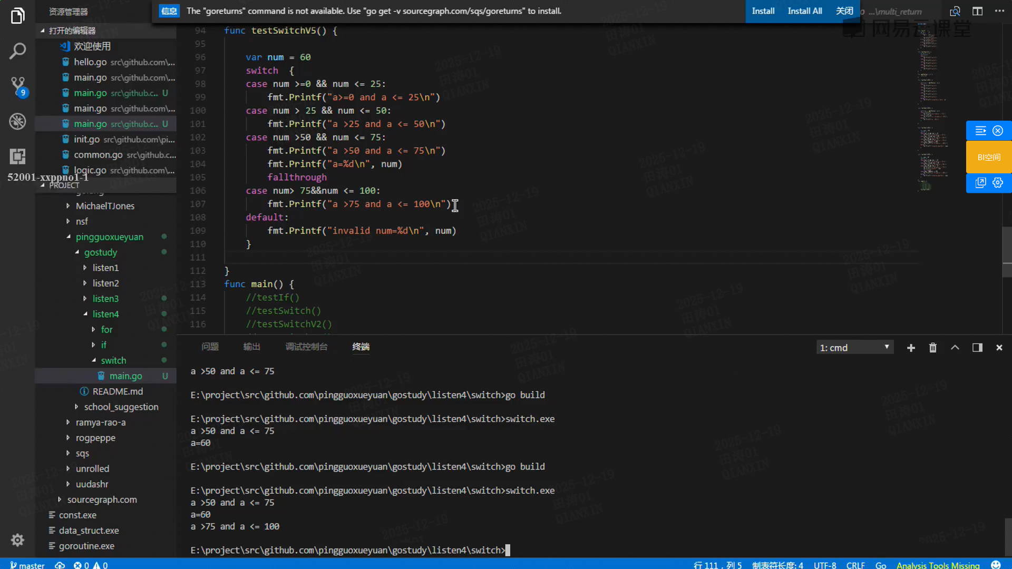Viewport: 1012px width, 569px height.
Task: Maximize panel with the up chevron
Action: click(955, 348)
